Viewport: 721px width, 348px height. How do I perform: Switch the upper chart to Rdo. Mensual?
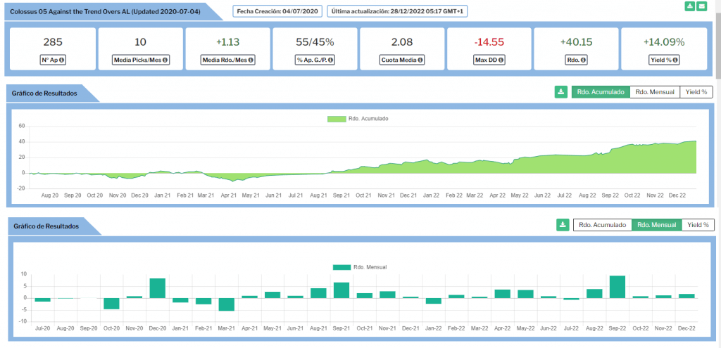[655, 92]
